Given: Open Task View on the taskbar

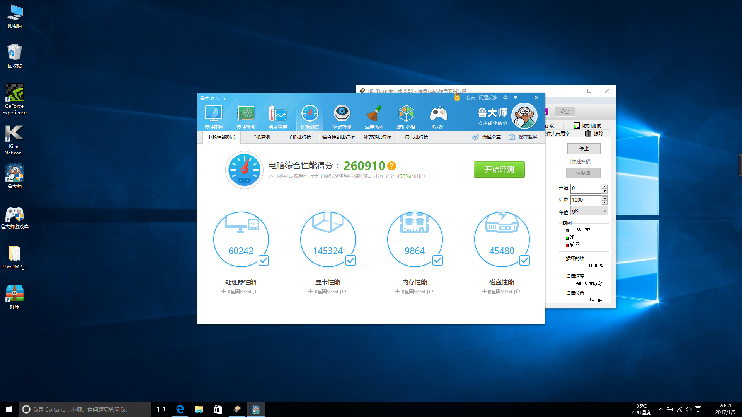Looking at the screenshot, I should point(161,409).
